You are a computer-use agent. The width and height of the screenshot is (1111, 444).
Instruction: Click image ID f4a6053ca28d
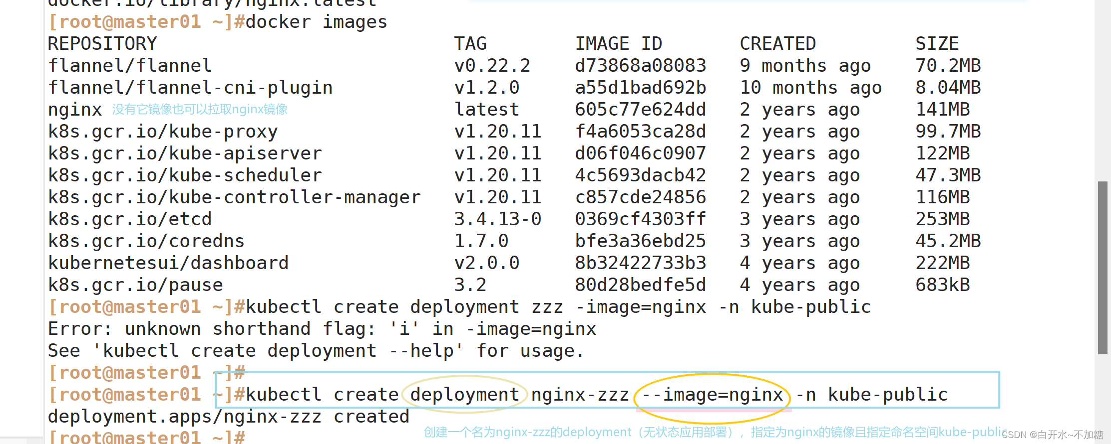point(641,132)
